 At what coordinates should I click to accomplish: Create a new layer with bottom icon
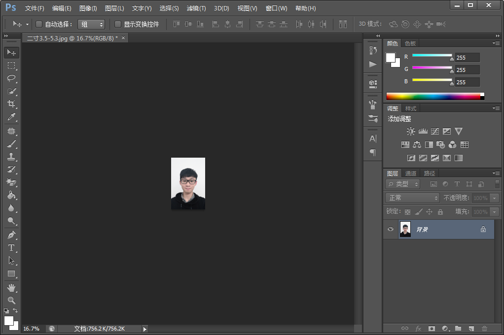pos(471,328)
